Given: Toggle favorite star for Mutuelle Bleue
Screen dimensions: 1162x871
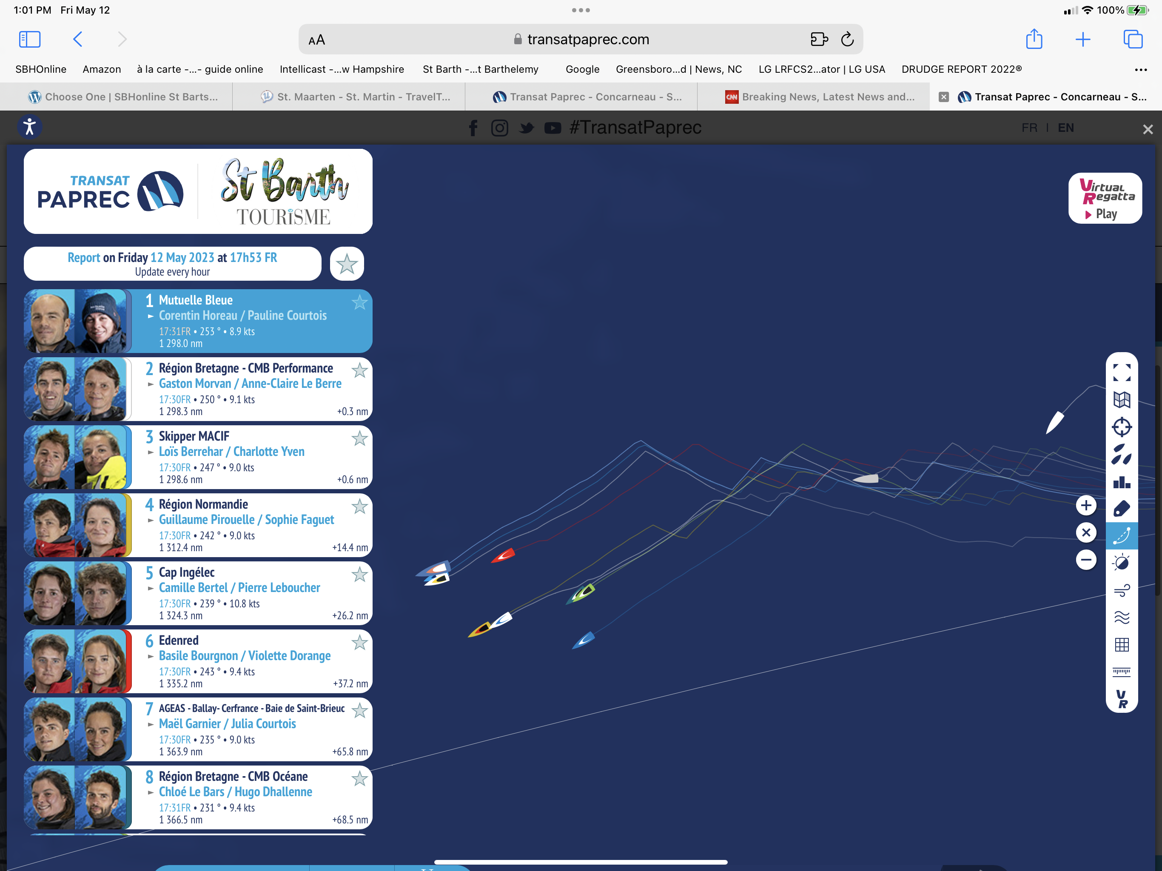Looking at the screenshot, I should 359,302.
